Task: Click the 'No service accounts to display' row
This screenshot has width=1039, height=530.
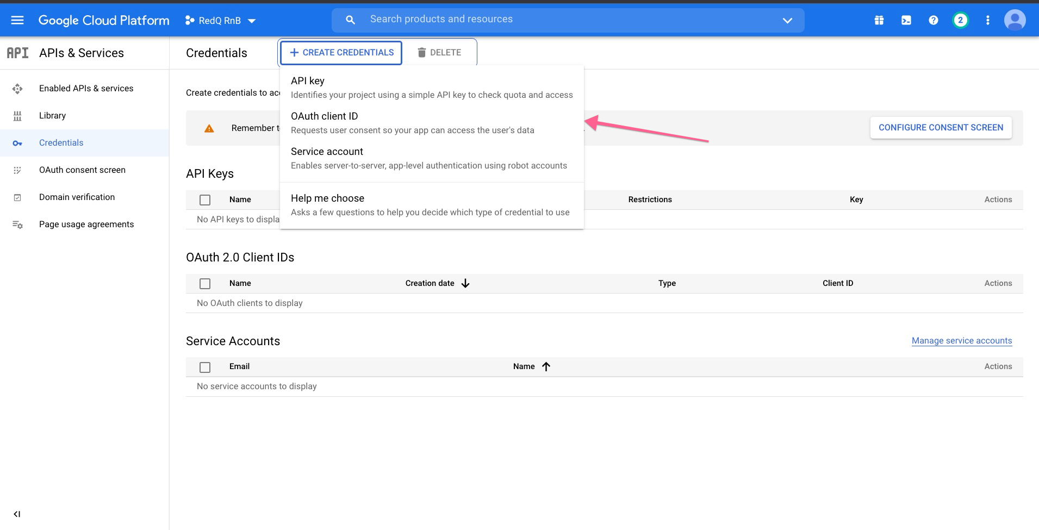Action: pos(604,386)
